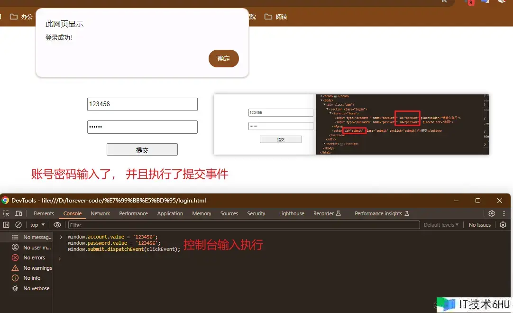This screenshot has width=513, height=313.
Task: Toggle the device toolbar icon in DevTools
Action: [x=18, y=213]
